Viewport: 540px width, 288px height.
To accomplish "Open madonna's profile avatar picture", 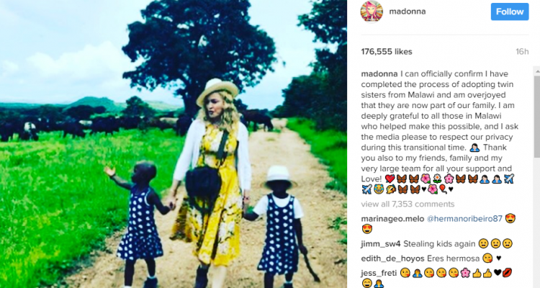I will [x=372, y=12].
